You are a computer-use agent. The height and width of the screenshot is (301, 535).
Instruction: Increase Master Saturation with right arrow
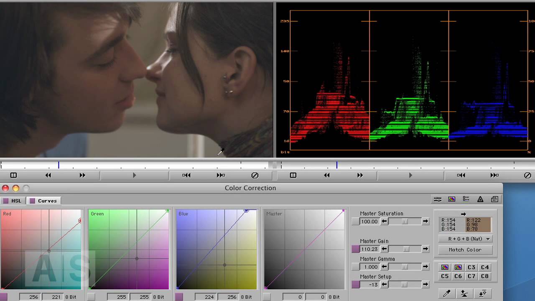point(425,222)
